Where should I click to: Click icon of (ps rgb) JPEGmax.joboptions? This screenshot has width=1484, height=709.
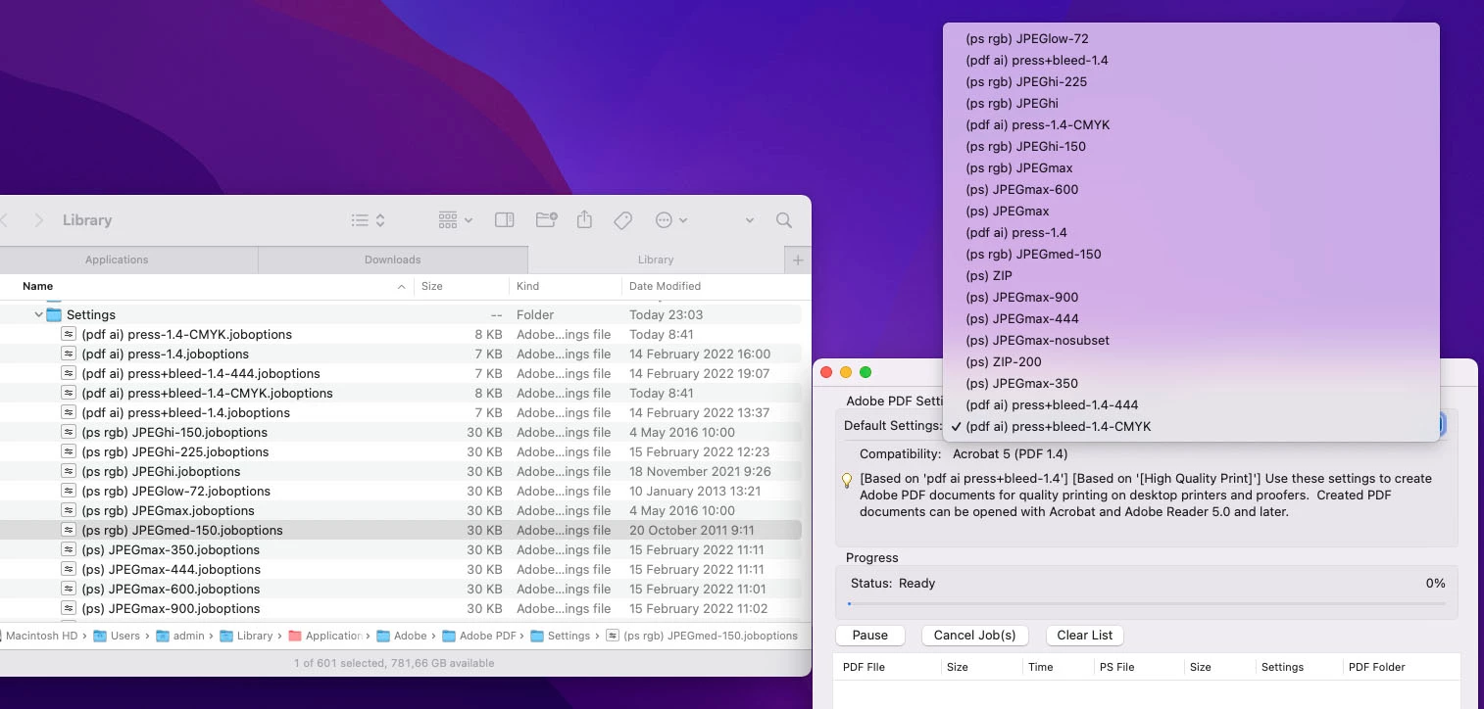(x=69, y=510)
